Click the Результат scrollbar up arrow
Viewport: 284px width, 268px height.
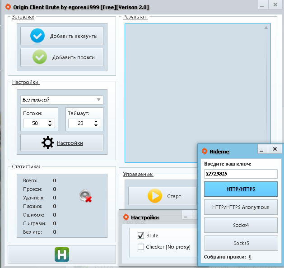click(x=266, y=28)
